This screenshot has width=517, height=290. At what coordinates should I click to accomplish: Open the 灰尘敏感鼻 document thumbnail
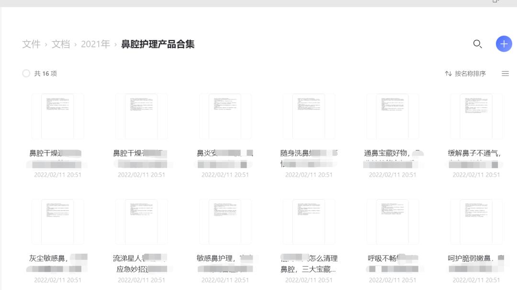click(57, 221)
